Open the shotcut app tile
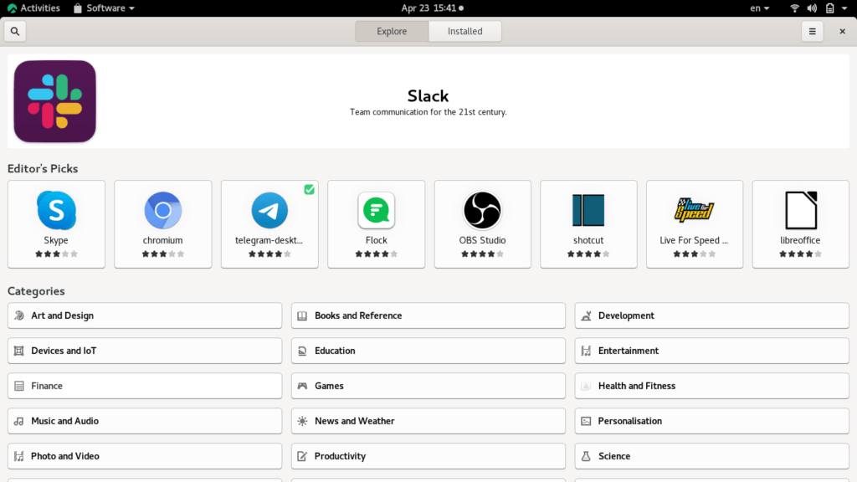 [588, 224]
